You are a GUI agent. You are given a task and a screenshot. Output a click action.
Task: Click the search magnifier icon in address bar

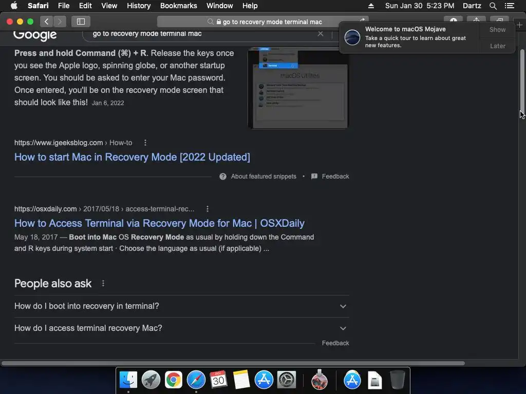point(210,22)
